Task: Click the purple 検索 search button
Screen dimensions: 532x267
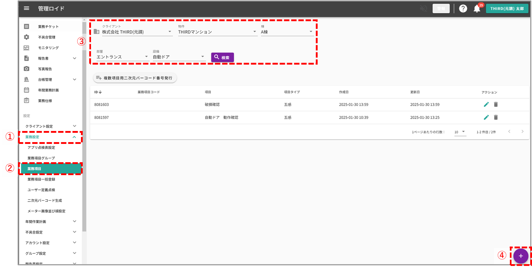Action: coord(222,57)
